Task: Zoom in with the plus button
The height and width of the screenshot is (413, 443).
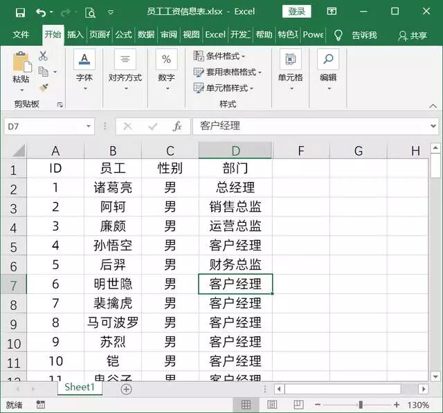Action: pyautogui.click(x=397, y=405)
